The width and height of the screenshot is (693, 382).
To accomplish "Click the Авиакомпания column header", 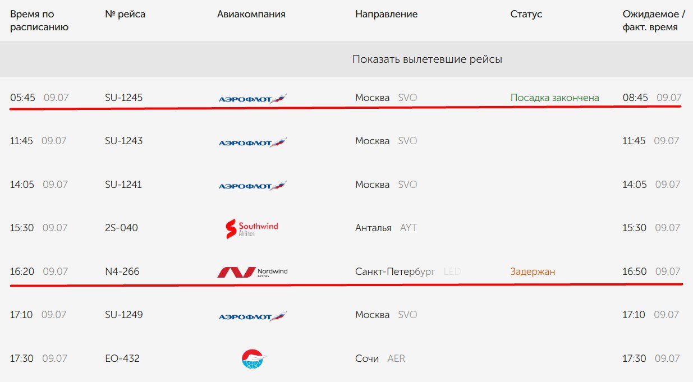I will [x=251, y=14].
